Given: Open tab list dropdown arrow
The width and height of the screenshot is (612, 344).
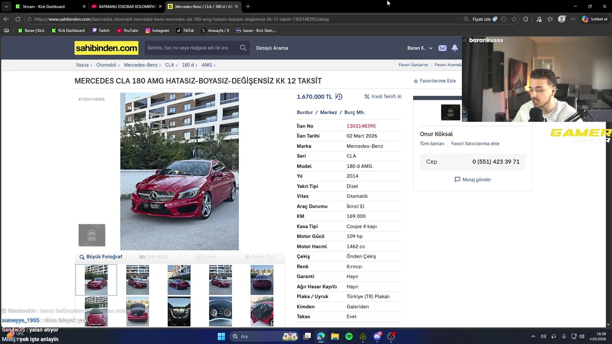Looking at the screenshot, I should click(x=6, y=6).
